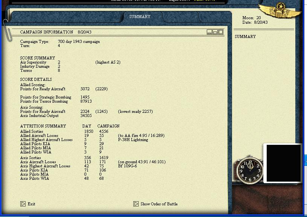Click '(to AA fire 4:95 / 16:289)' note
Viewport: 307px width, 217px height.
[x=141, y=135]
